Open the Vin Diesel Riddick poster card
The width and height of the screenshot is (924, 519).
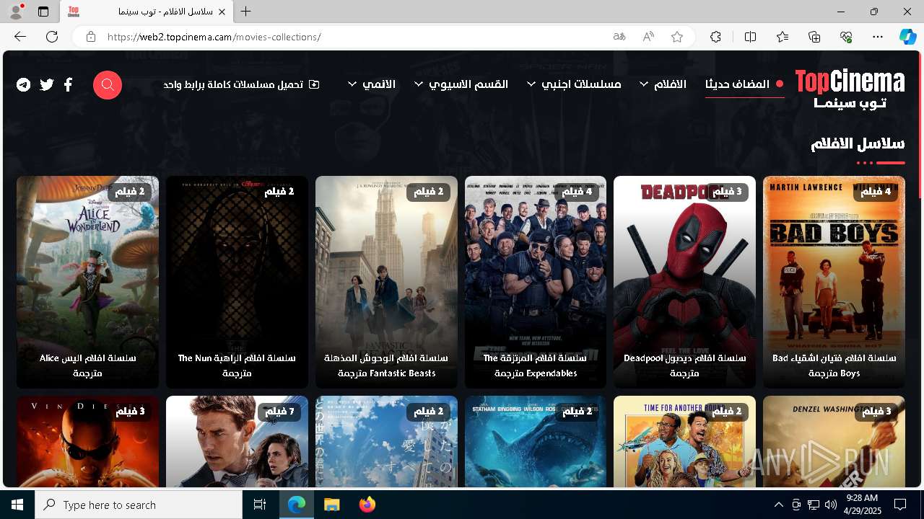pyautogui.click(x=87, y=441)
